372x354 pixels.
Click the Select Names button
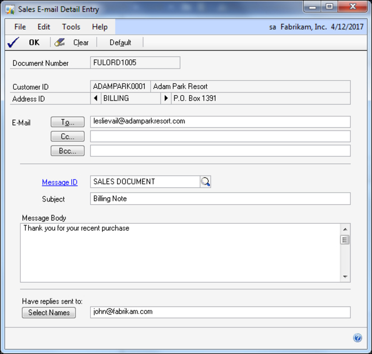click(x=49, y=313)
